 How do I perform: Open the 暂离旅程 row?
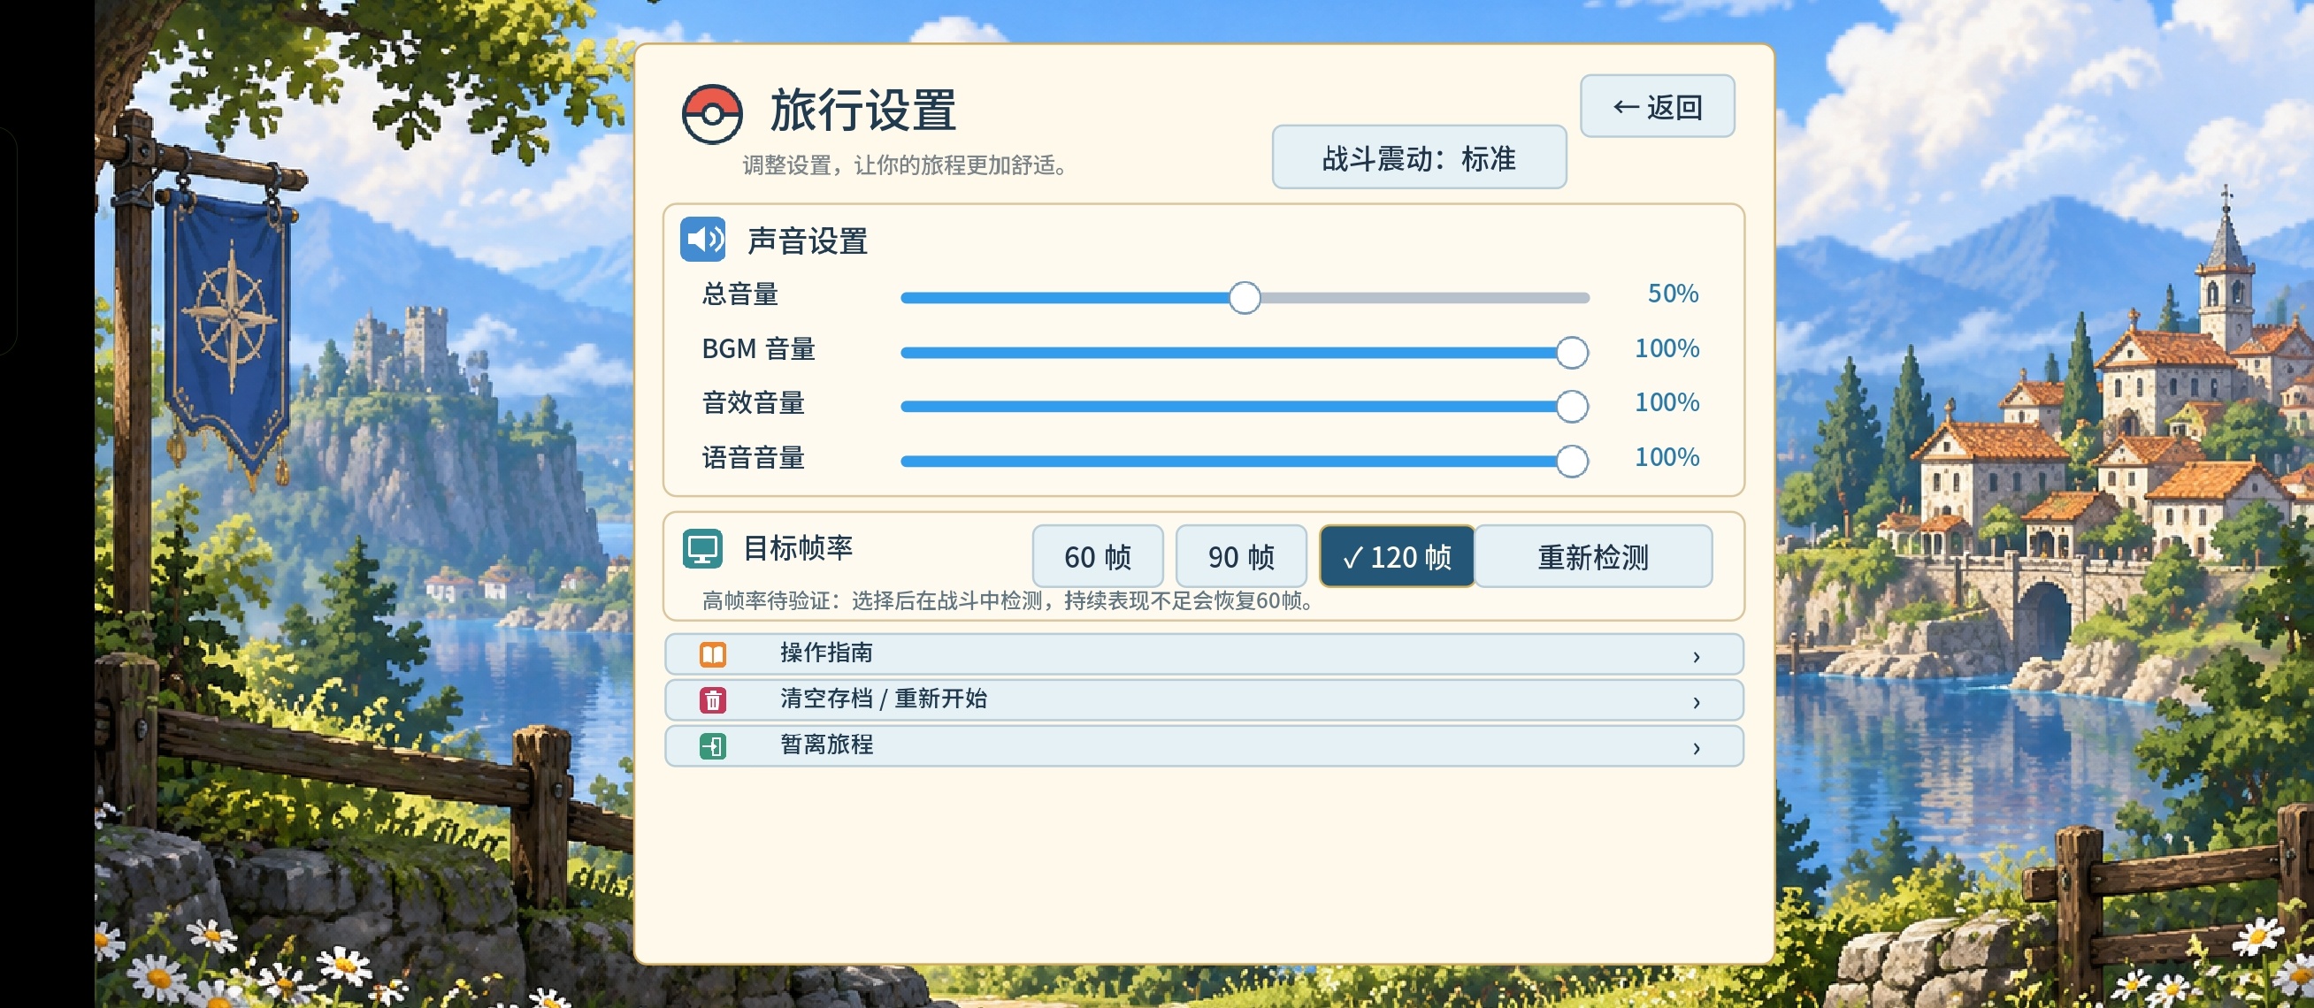click(1204, 746)
